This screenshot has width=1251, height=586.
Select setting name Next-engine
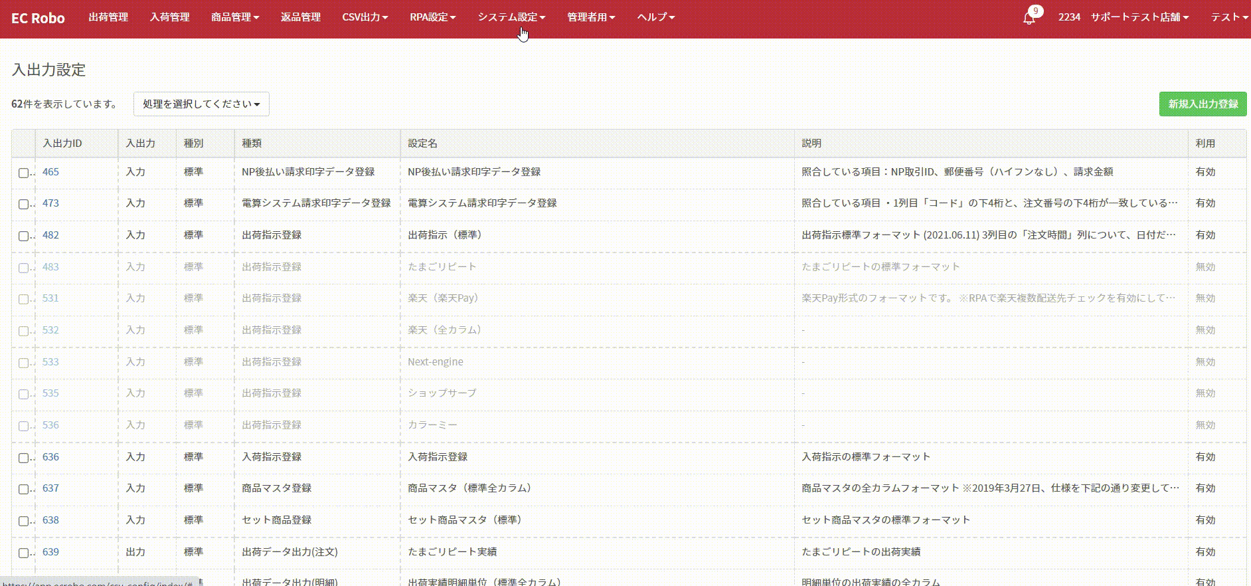[436, 362]
